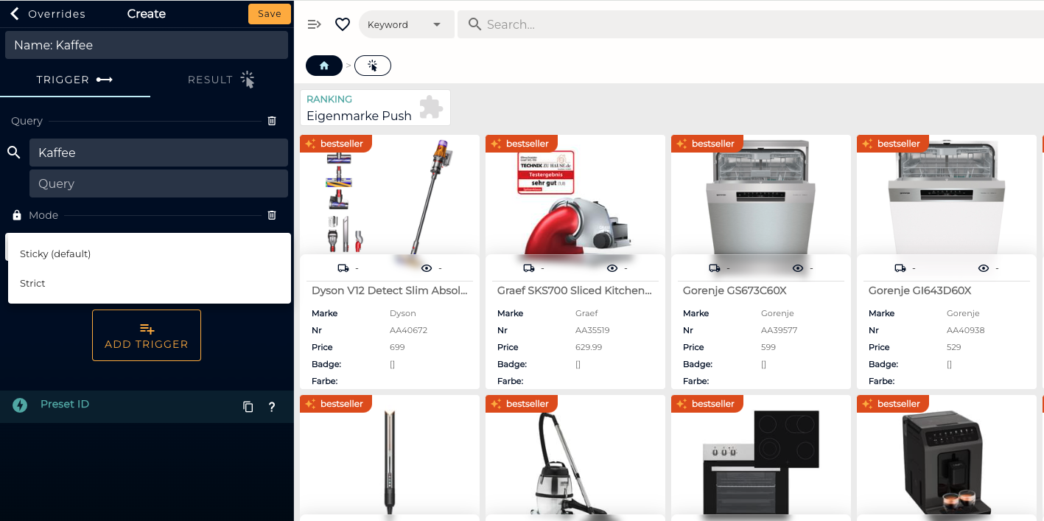Image resolution: width=1044 pixels, height=521 pixels.
Task: Click the puzzle icon in Ranking card
Action: [431, 108]
